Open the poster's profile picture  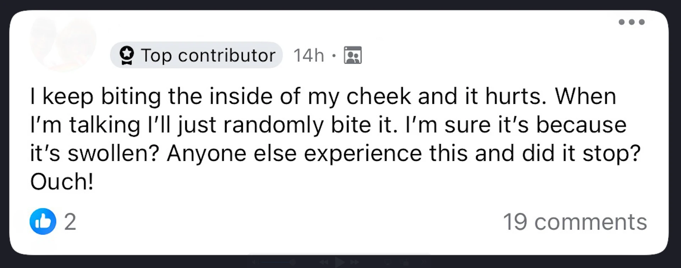63,43
